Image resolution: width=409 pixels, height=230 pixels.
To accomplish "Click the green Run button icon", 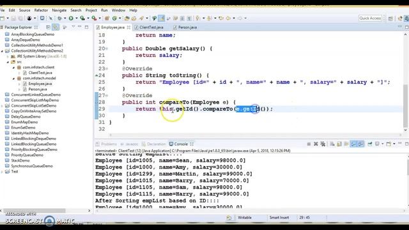I will [71, 19].
